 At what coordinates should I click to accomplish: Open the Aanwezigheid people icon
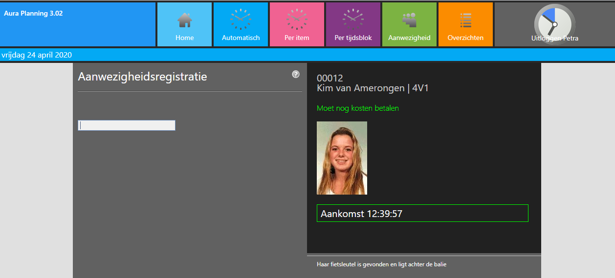point(409,20)
